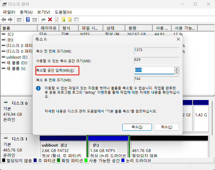
Task: Sort by the 형식 column header
Action: click(69, 28)
